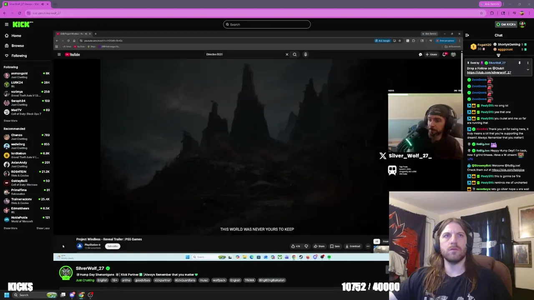Screen dimensions: 534x300
Task: Click YouTube voice search microphone in stream
Action: click(x=305, y=55)
